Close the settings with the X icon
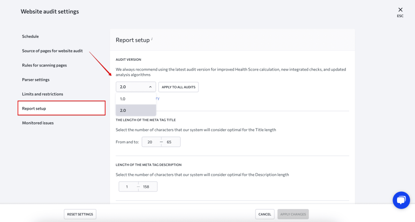 [x=400, y=10]
